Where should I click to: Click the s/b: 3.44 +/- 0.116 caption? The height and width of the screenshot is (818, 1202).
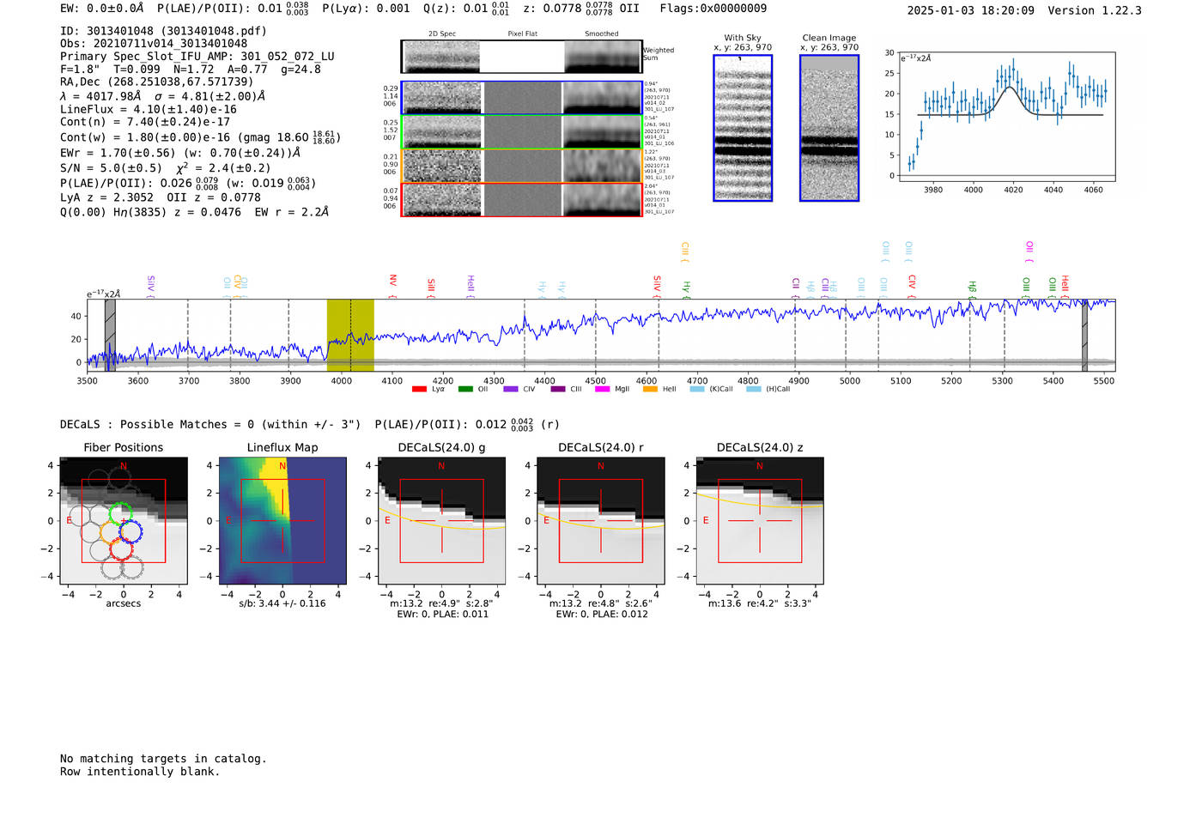tap(282, 603)
